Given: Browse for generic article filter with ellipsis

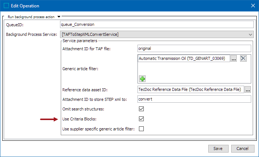Looking at the screenshot, I should (233, 58).
